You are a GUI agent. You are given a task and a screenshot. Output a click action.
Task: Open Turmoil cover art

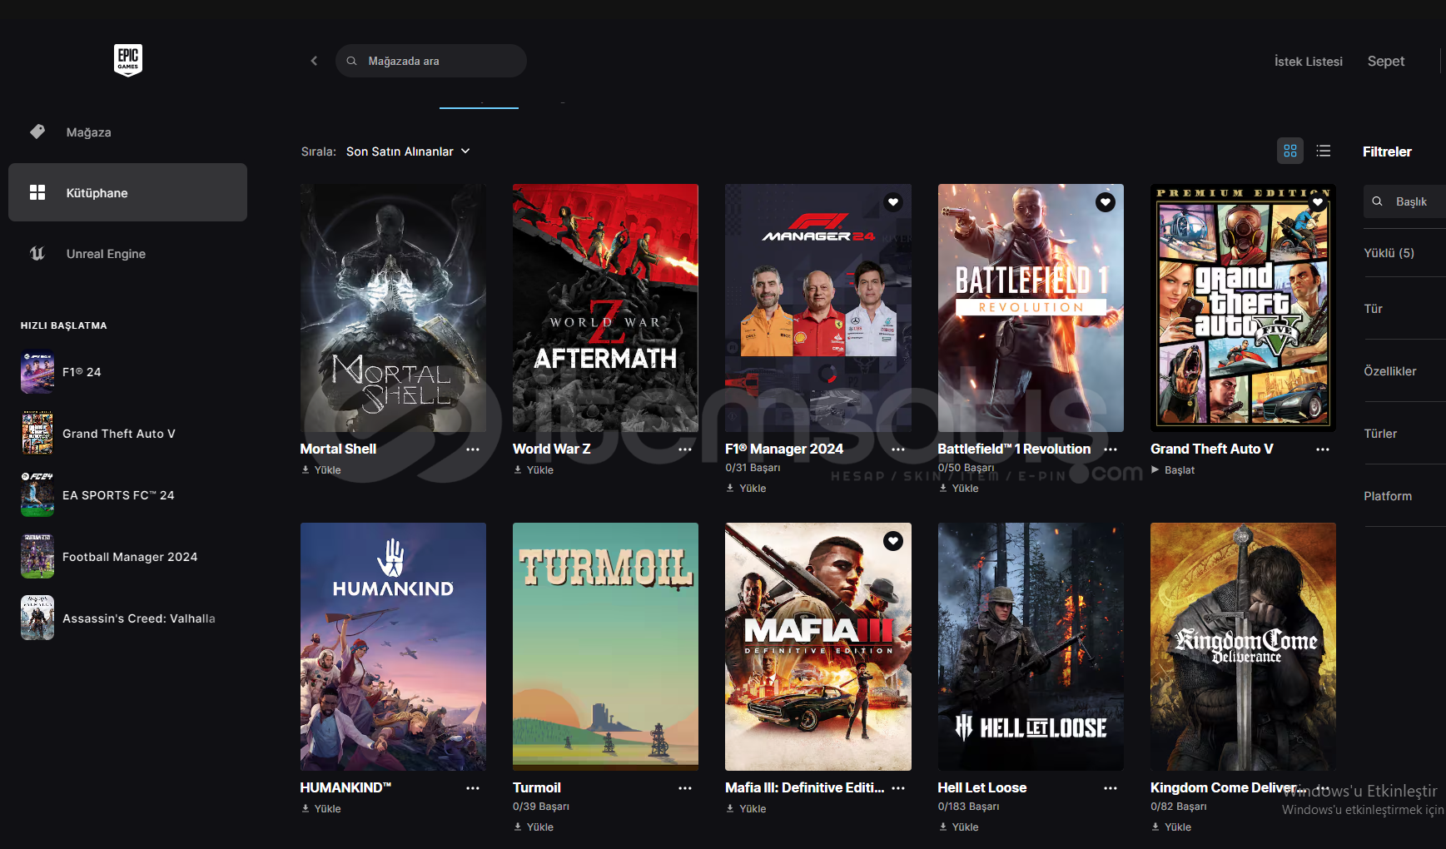605,647
